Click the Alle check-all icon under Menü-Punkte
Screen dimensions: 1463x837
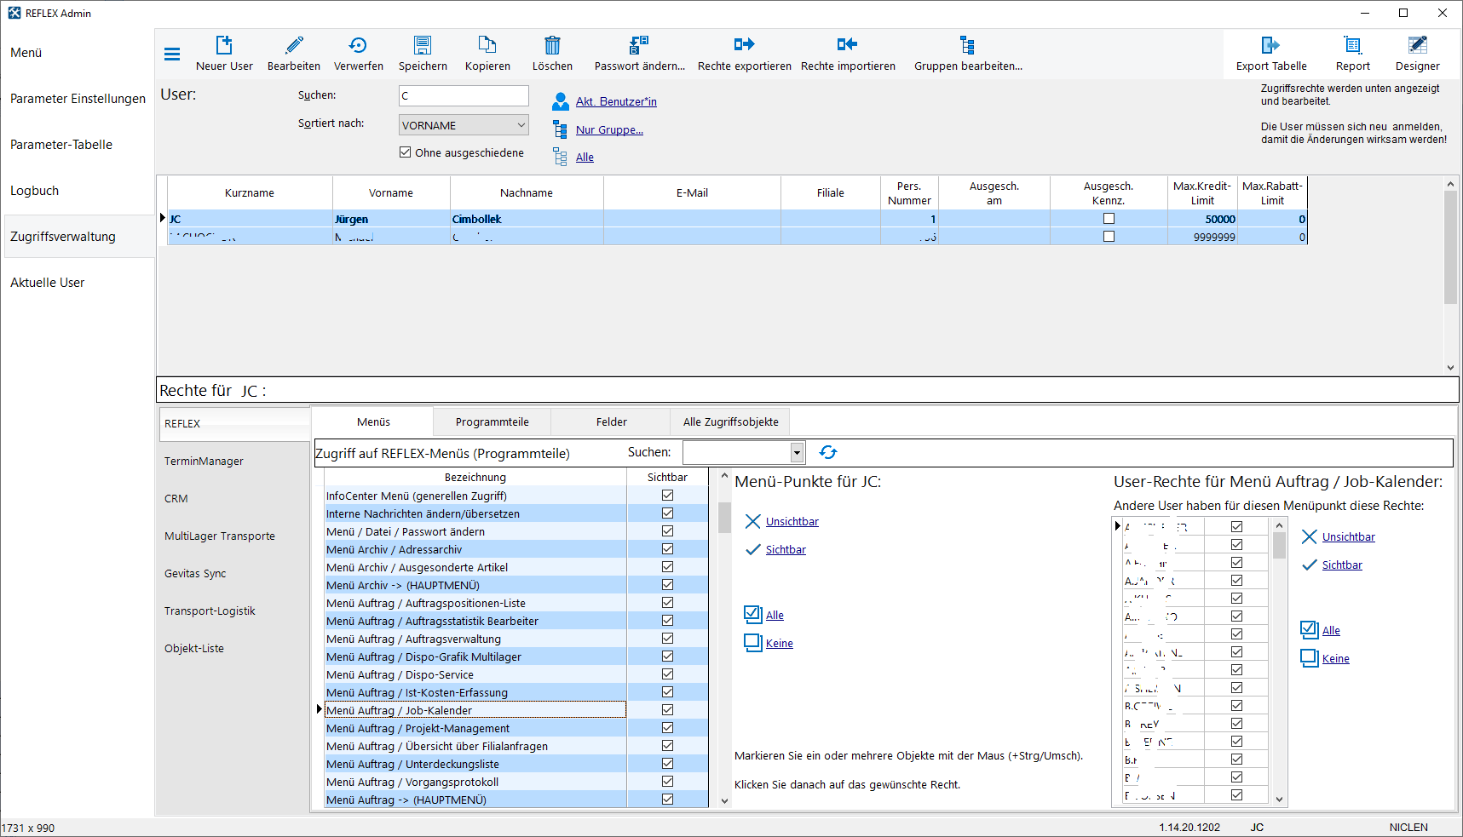click(x=753, y=615)
